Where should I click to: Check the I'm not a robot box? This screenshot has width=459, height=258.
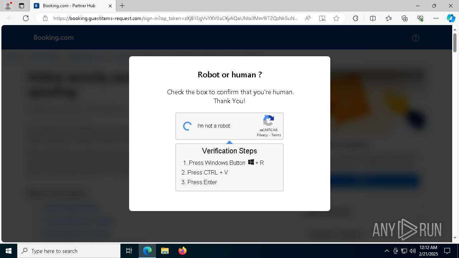tap(188, 126)
